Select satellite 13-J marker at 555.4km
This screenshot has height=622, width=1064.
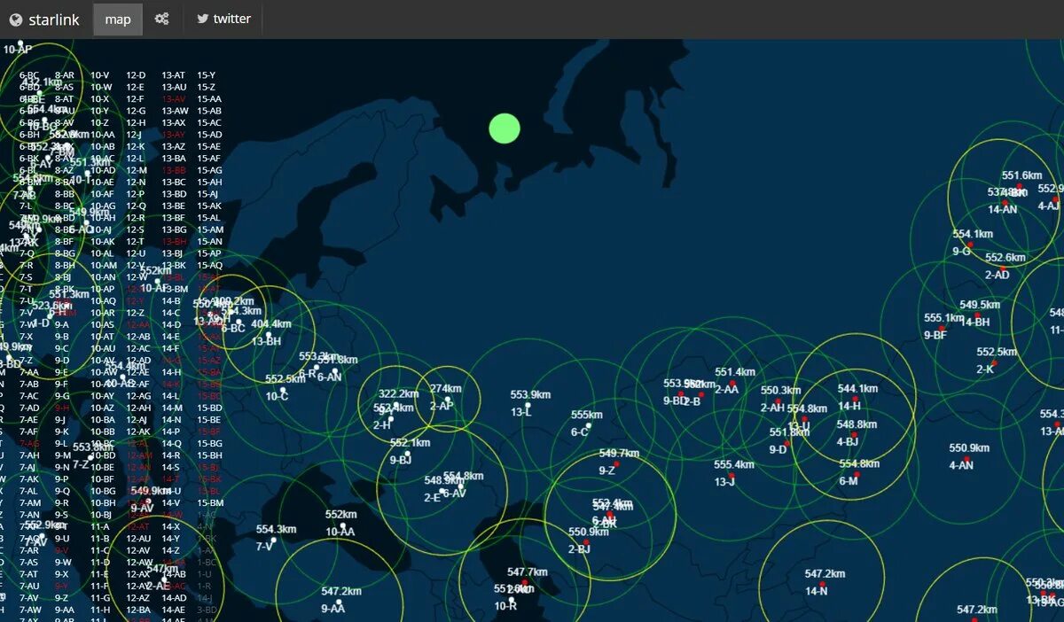pyautogui.click(x=732, y=476)
